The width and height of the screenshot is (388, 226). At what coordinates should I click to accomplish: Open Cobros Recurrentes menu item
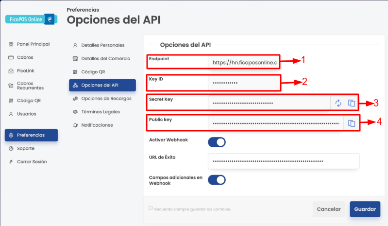[31, 86]
